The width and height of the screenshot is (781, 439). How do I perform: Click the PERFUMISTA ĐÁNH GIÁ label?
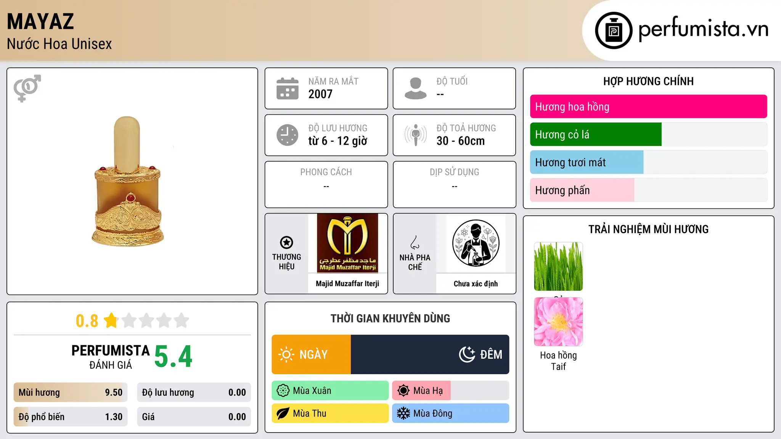coord(111,357)
